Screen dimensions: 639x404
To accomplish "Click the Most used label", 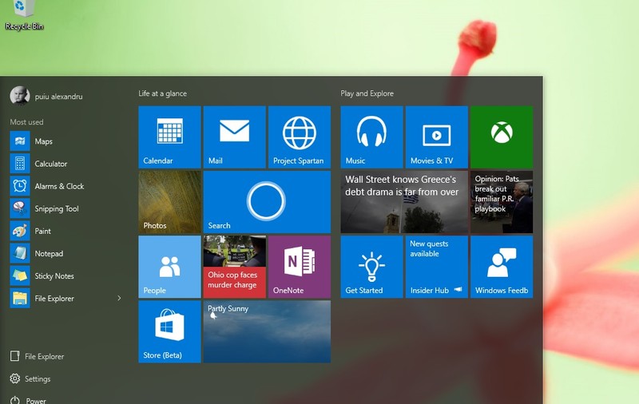I will pos(26,122).
